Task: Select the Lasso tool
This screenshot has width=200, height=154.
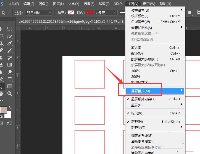Action: click(1, 36)
